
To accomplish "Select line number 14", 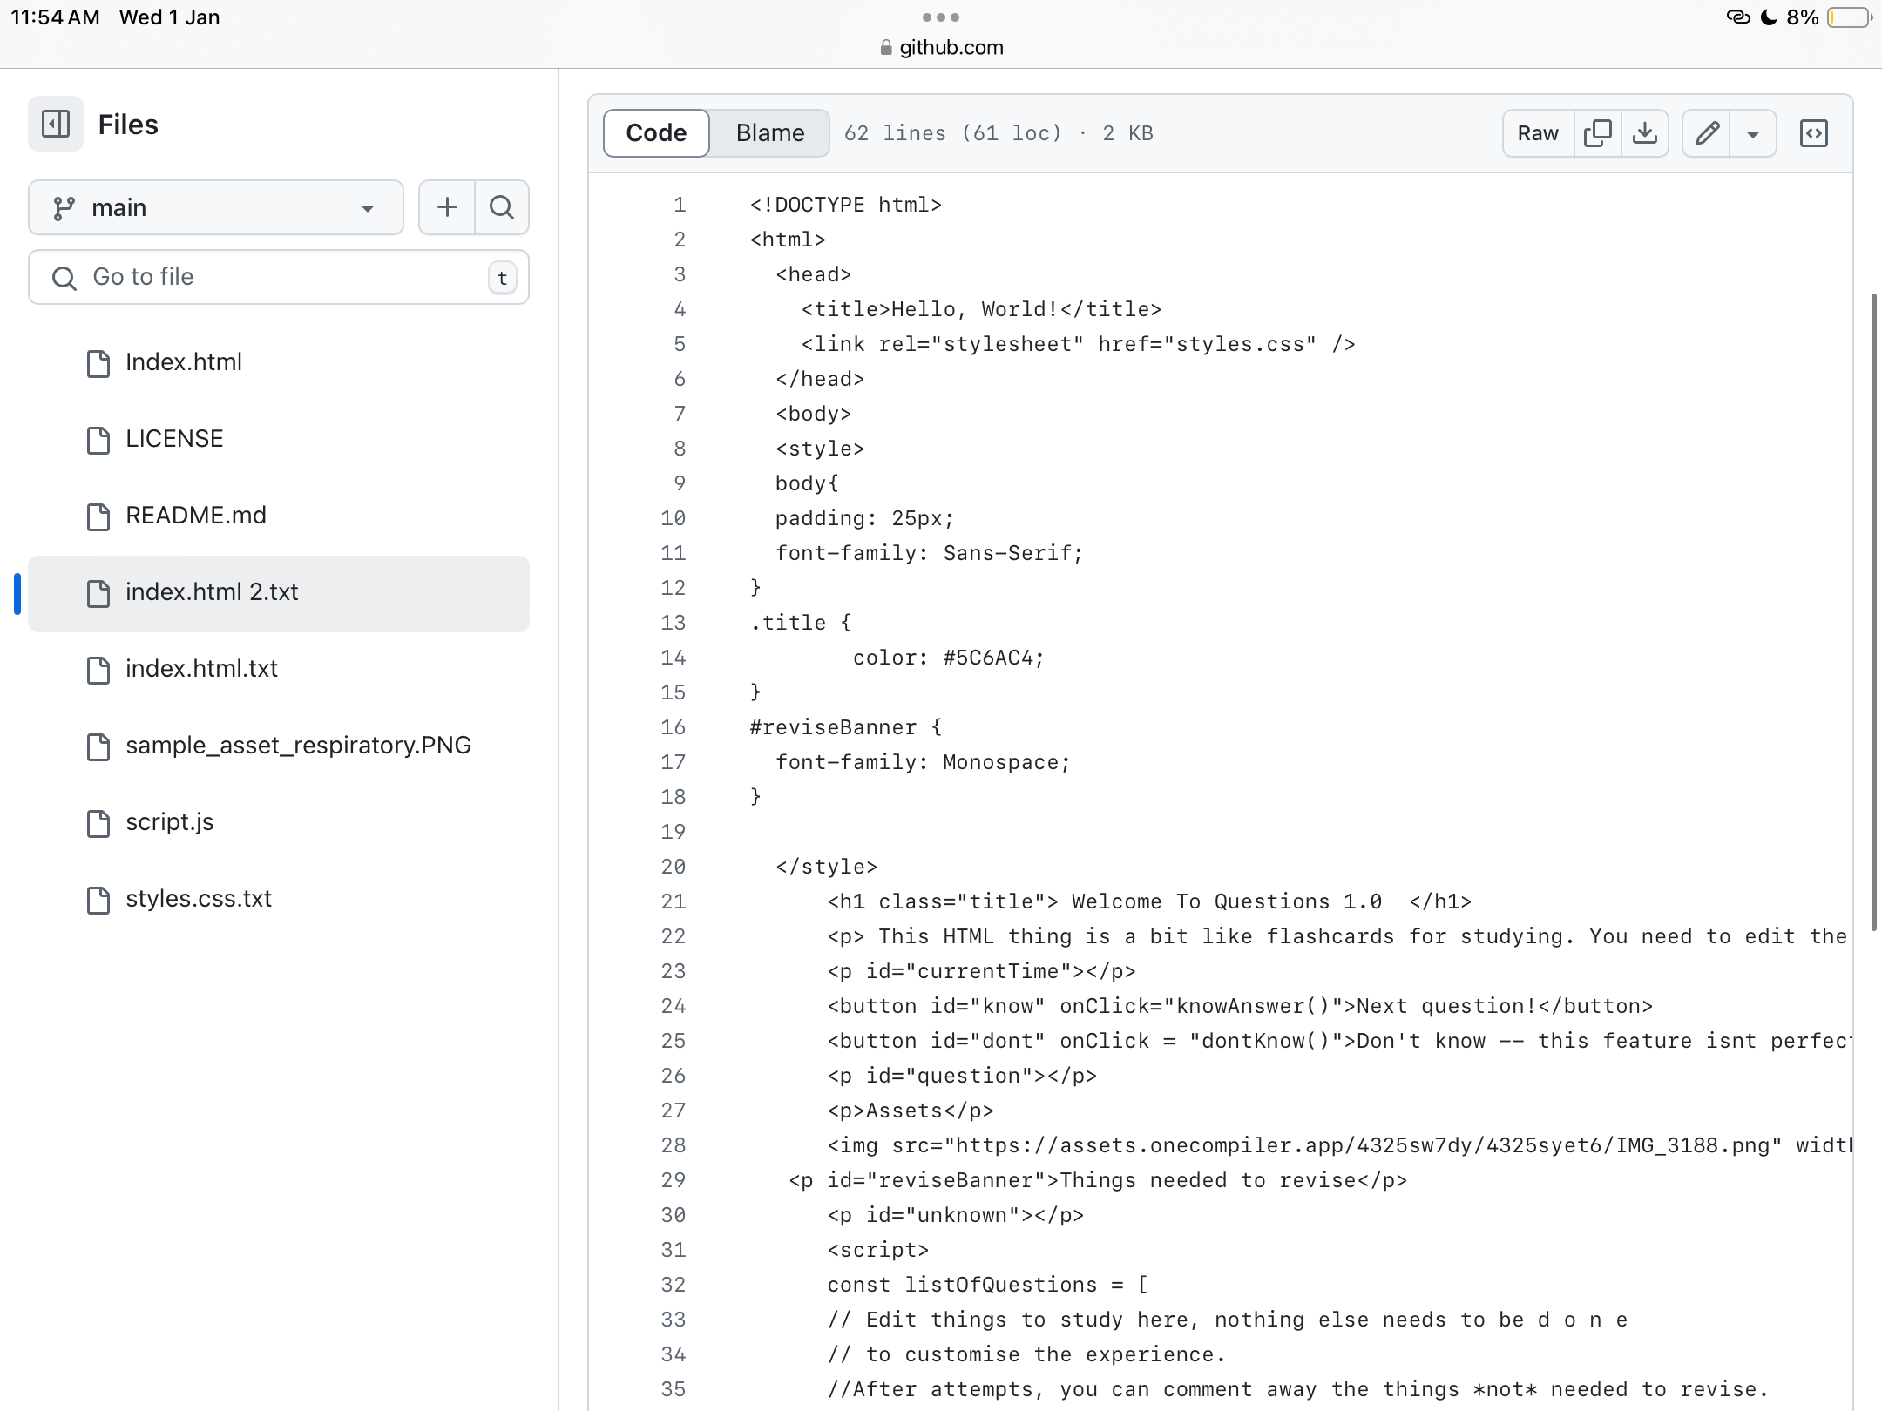I will click(674, 658).
